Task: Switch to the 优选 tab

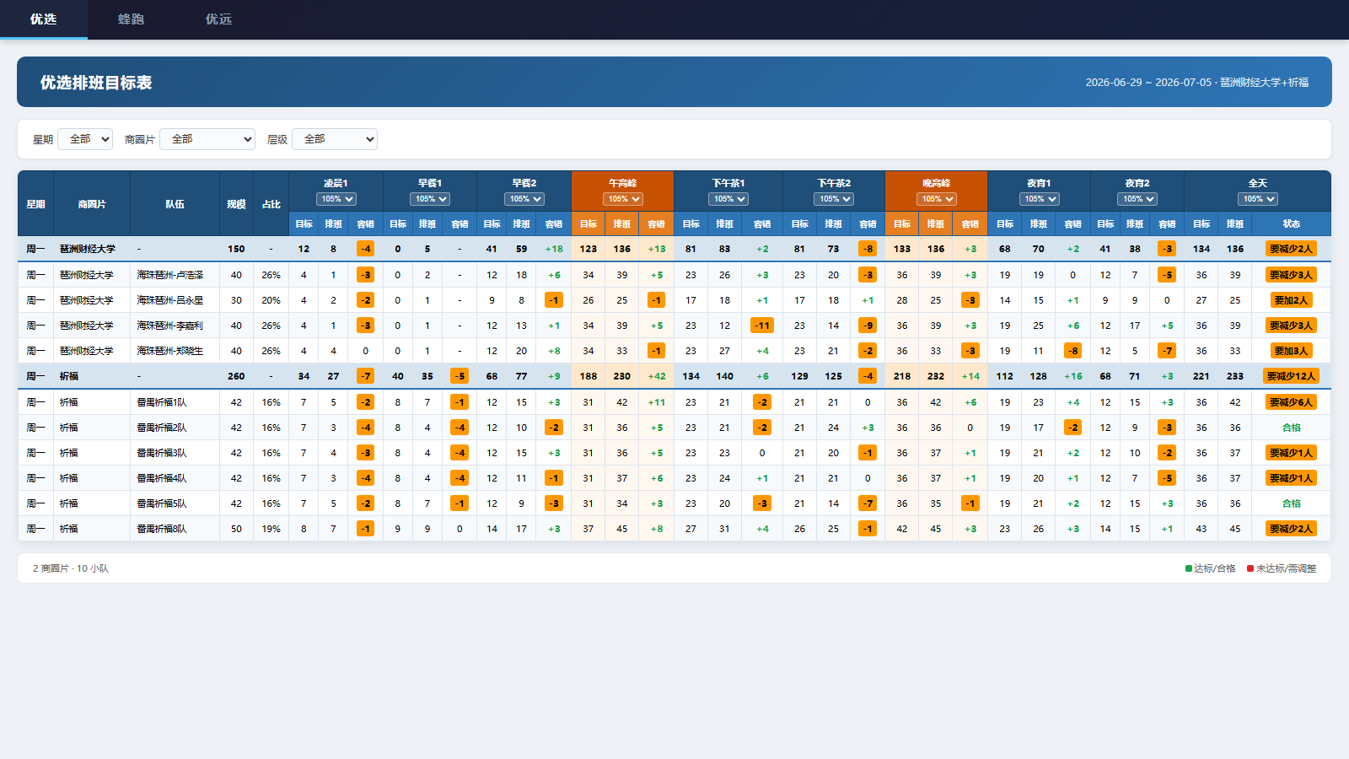Action: 44,19
